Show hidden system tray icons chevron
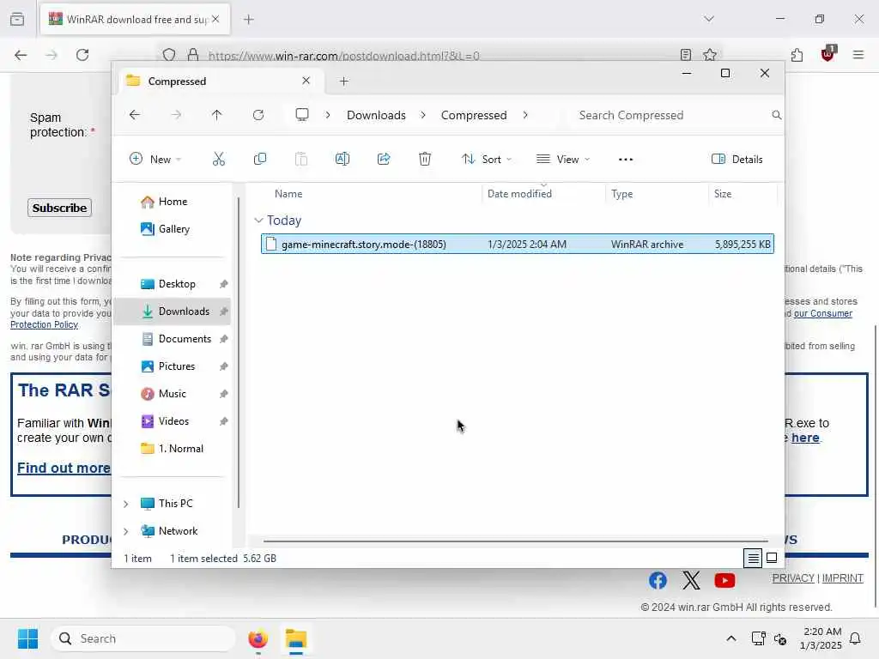 click(x=731, y=638)
